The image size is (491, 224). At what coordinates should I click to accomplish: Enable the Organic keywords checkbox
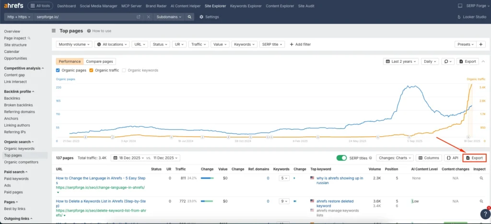click(x=124, y=71)
